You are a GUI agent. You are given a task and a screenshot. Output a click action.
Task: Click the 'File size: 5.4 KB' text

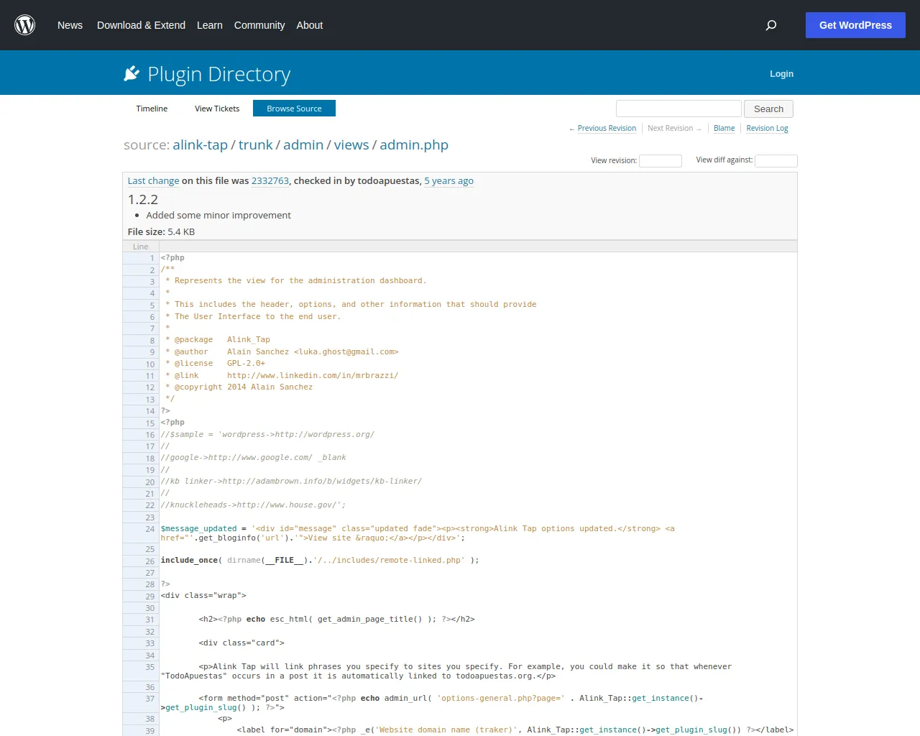click(x=161, y=232)
